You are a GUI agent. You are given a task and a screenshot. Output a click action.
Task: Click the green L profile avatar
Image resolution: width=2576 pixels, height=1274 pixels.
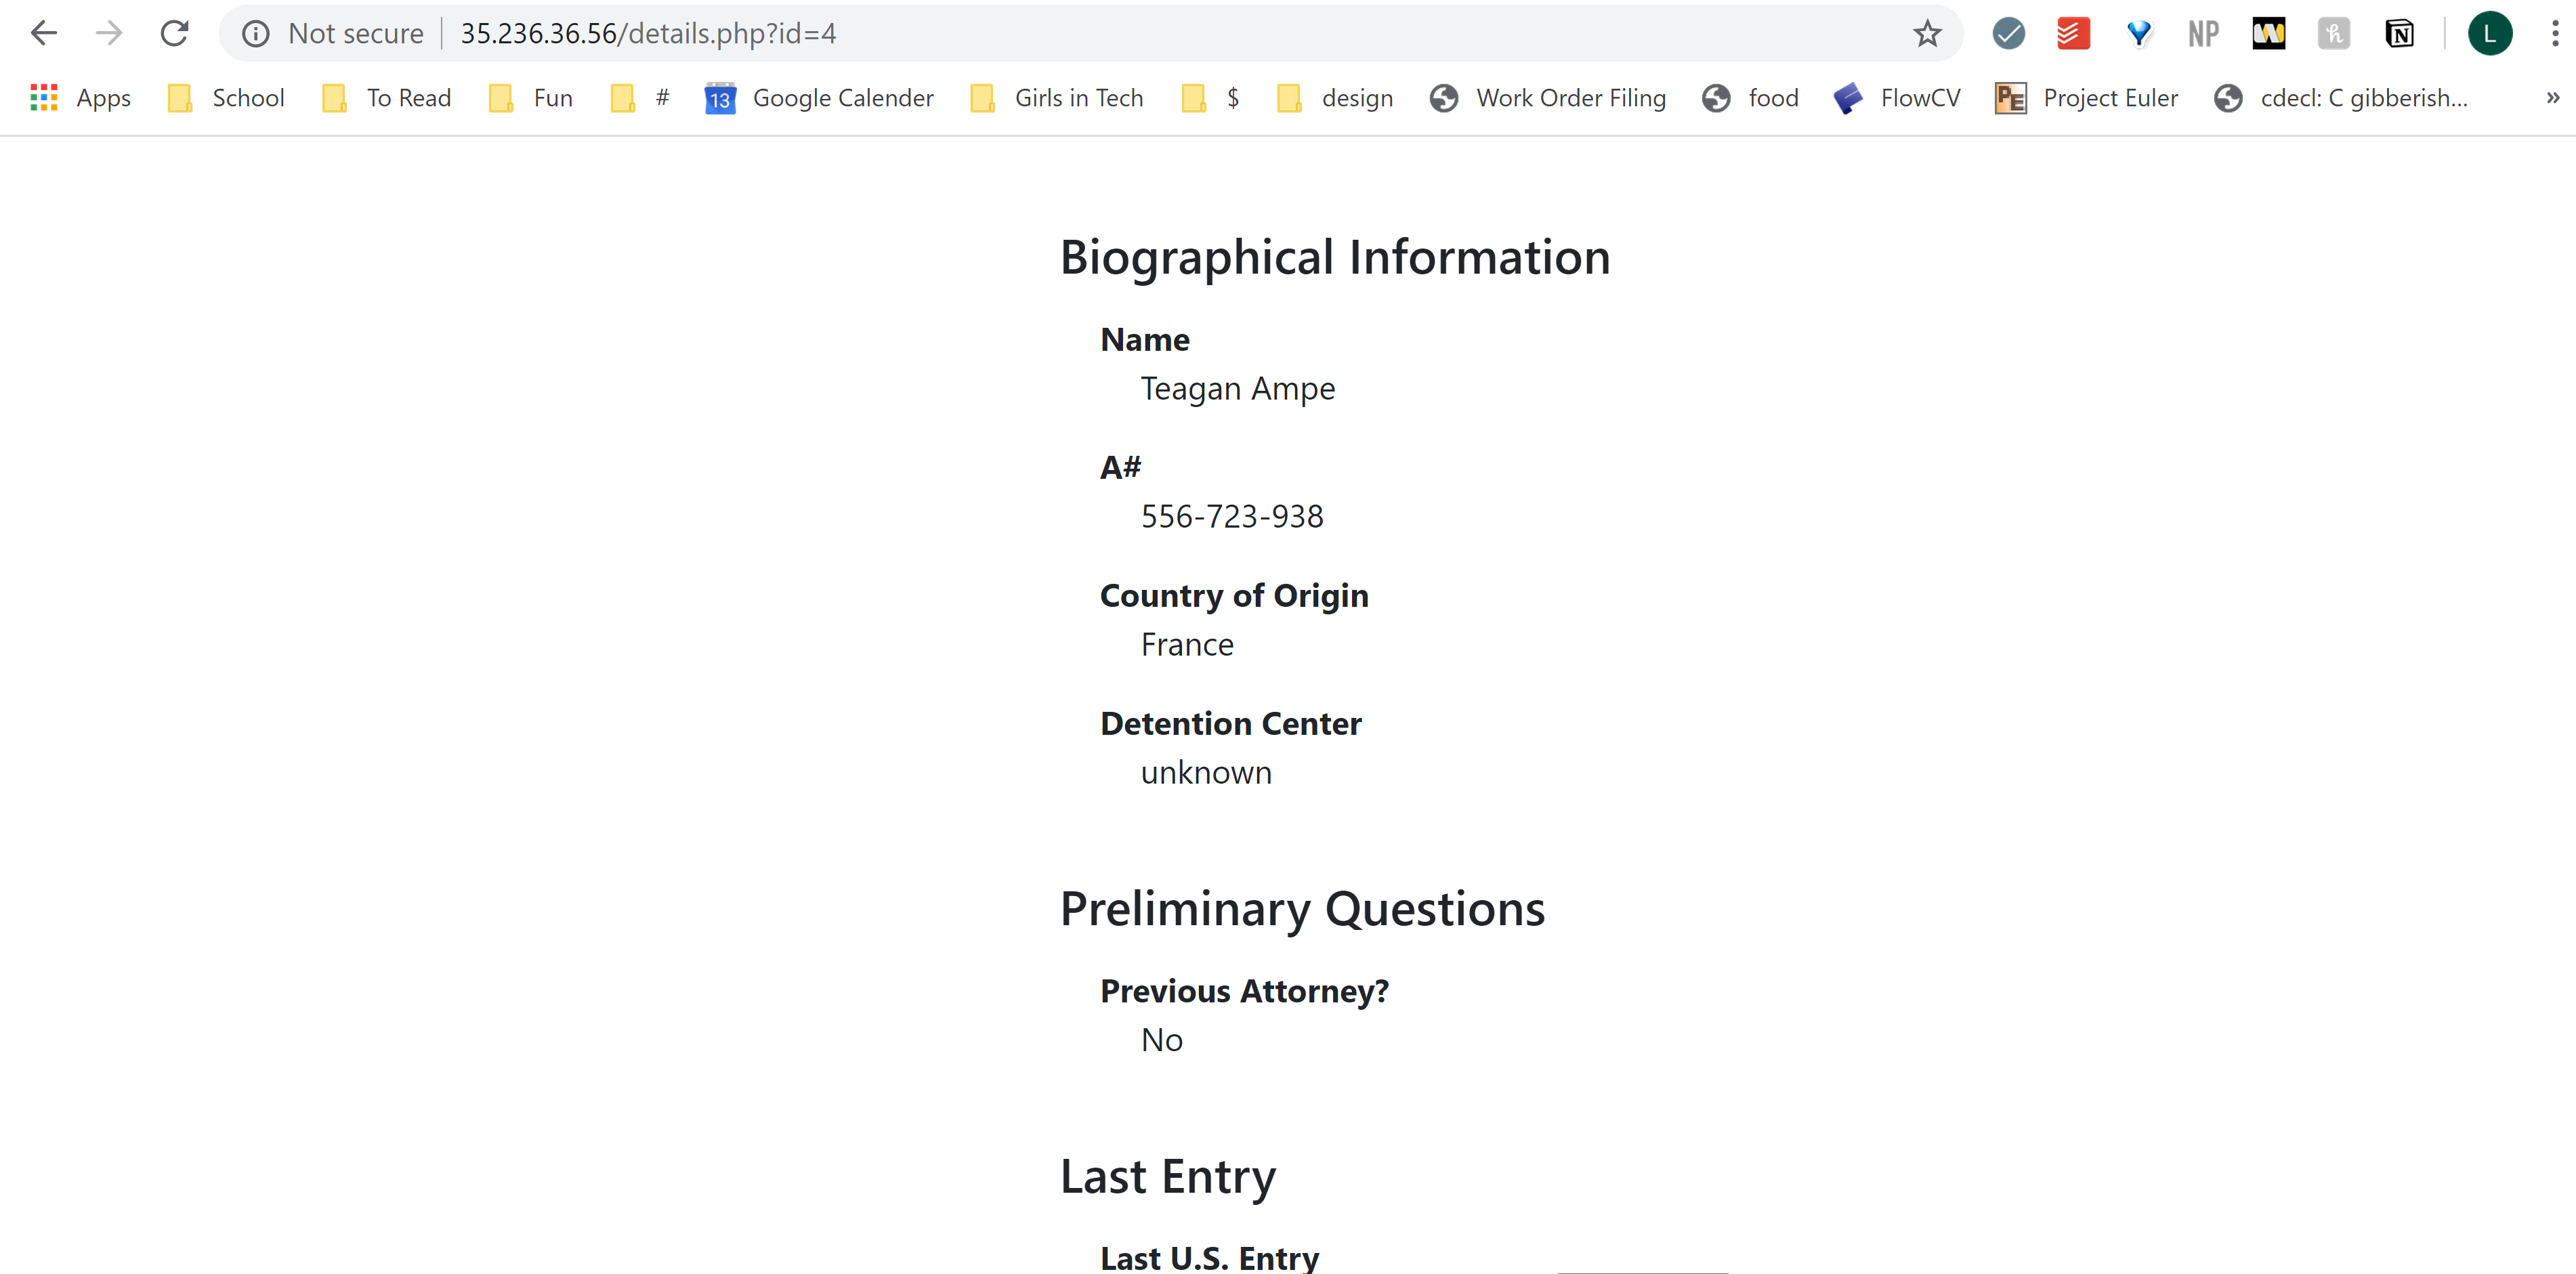point(2489,34)
